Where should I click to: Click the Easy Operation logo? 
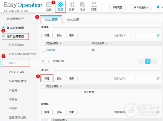23,5
